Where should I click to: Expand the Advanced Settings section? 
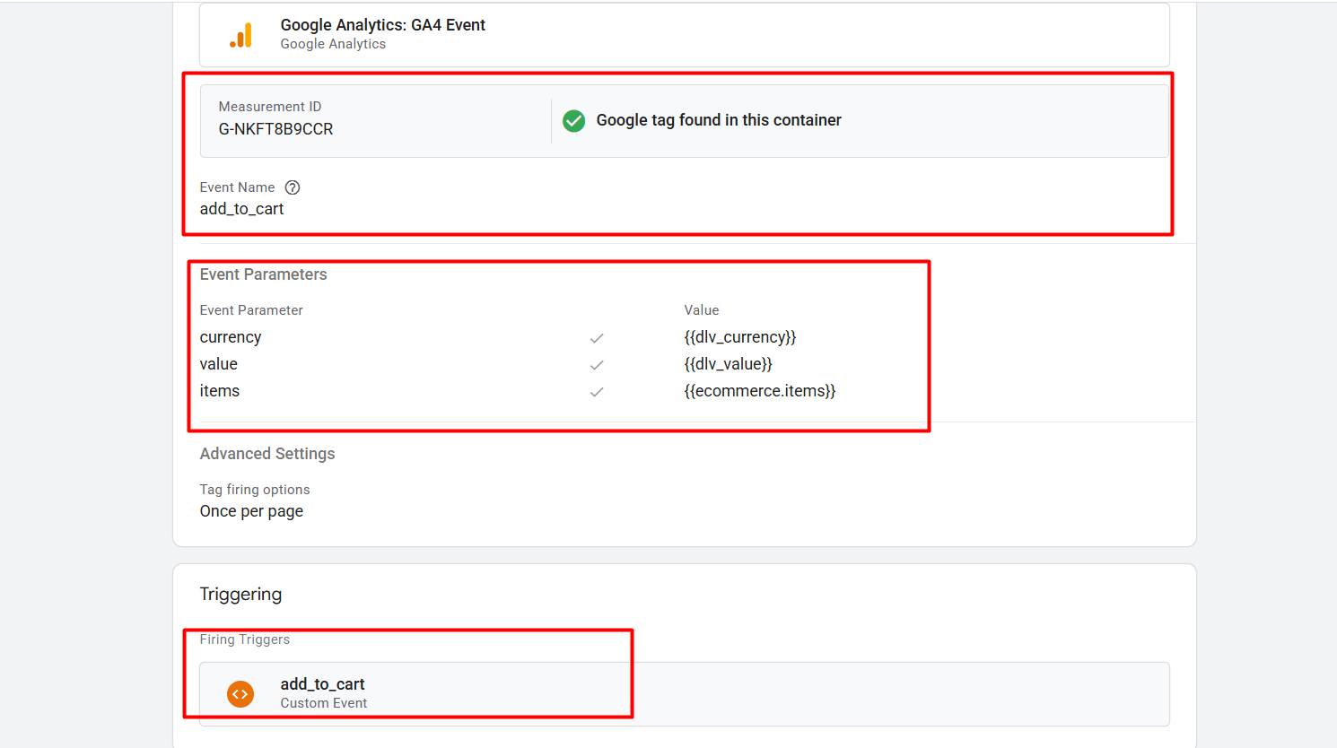click(267, 454)
